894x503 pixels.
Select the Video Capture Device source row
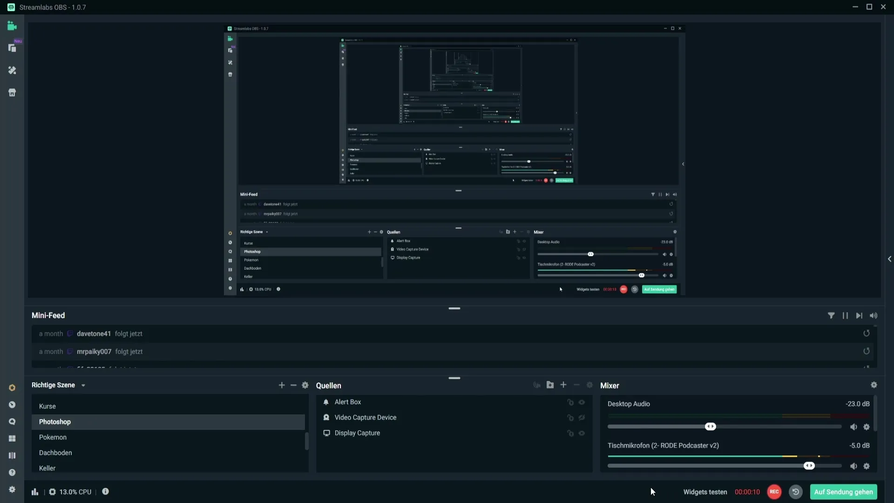pos(454,418)
